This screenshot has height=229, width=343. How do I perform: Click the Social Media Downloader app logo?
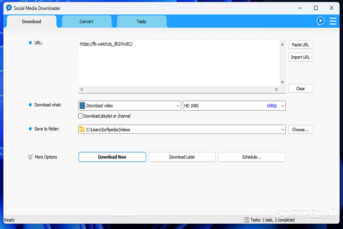tap(8, 8)
